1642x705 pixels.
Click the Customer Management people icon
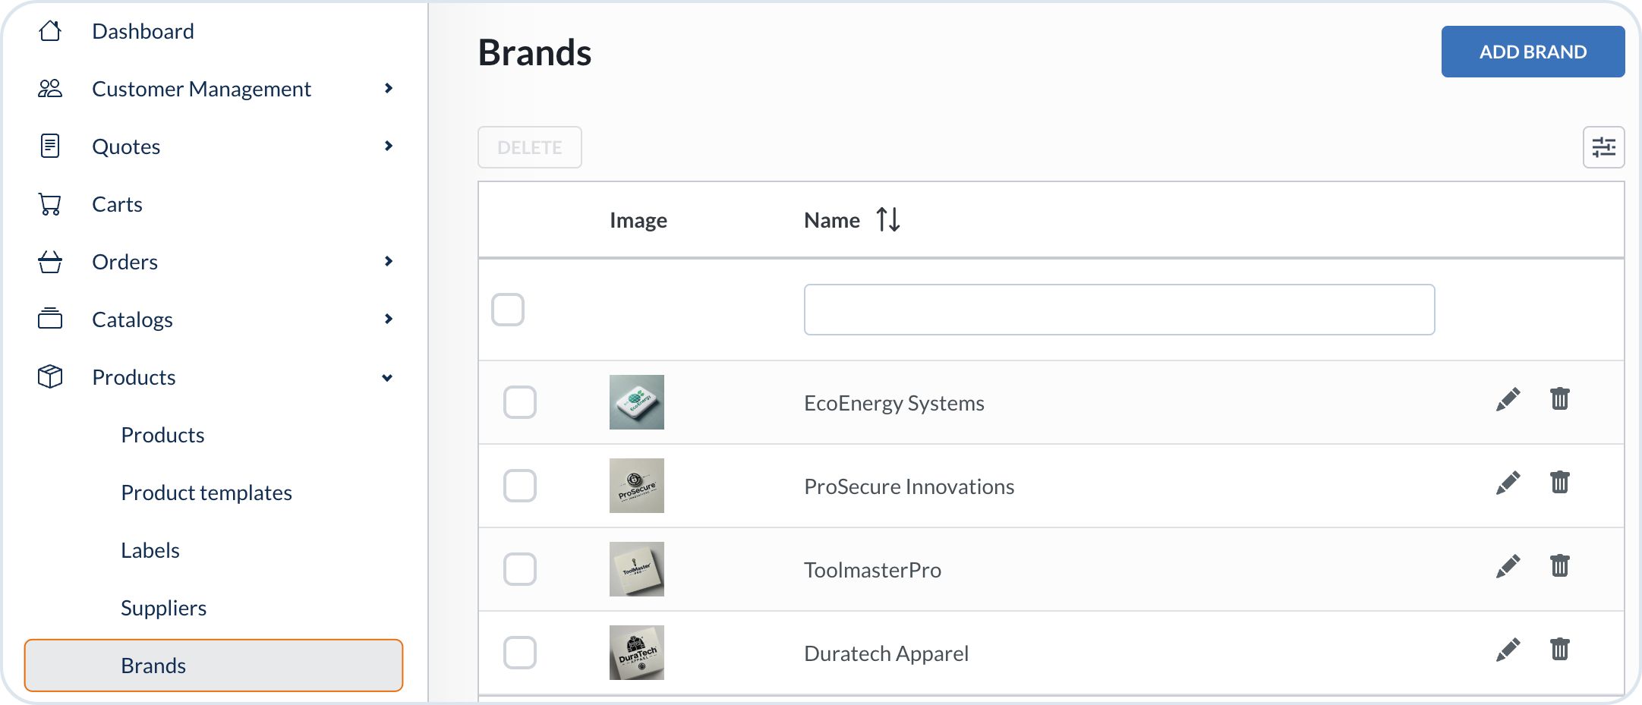point(50,89)
